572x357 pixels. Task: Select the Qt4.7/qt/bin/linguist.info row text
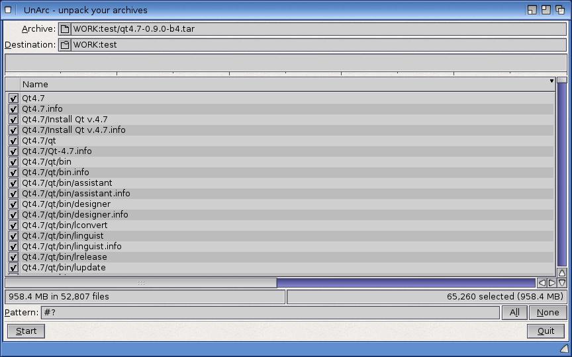pos(71,246)
